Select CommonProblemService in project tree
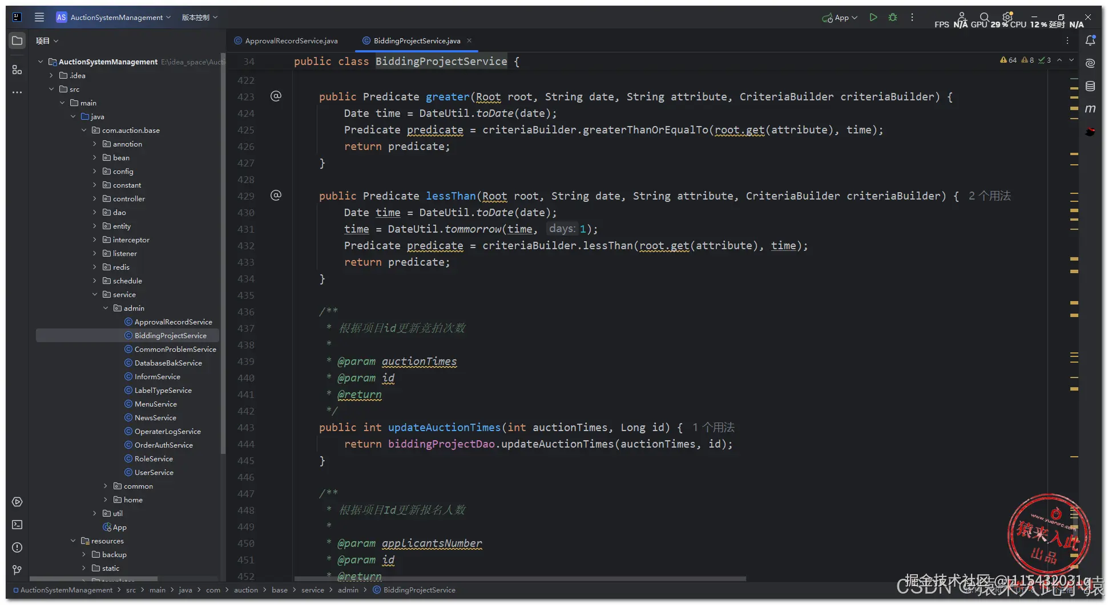Image resolution: width=1108 pixels, height=605 pixels. pos(175,349)
